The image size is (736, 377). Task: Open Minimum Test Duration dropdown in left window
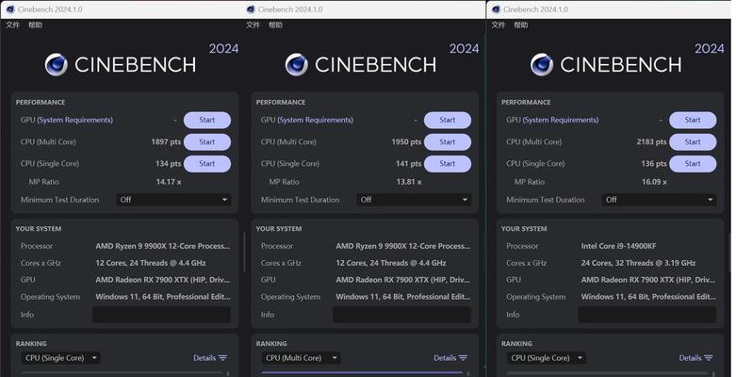click(x=173, y=200)
